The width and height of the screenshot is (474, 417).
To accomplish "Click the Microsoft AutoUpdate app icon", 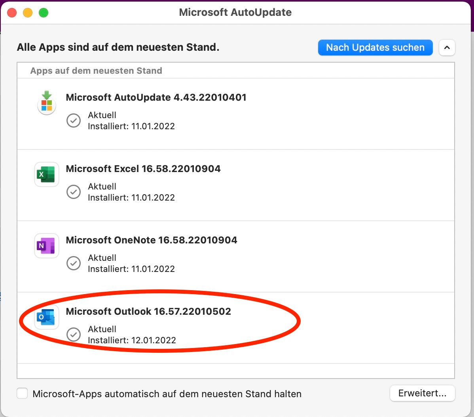I will [47, 103].
